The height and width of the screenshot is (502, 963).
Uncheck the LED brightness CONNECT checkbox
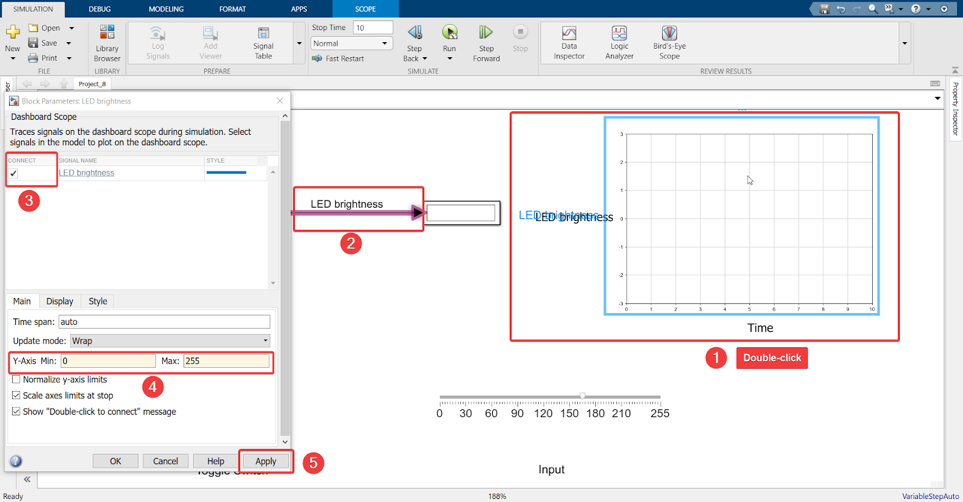coord(13,173)
